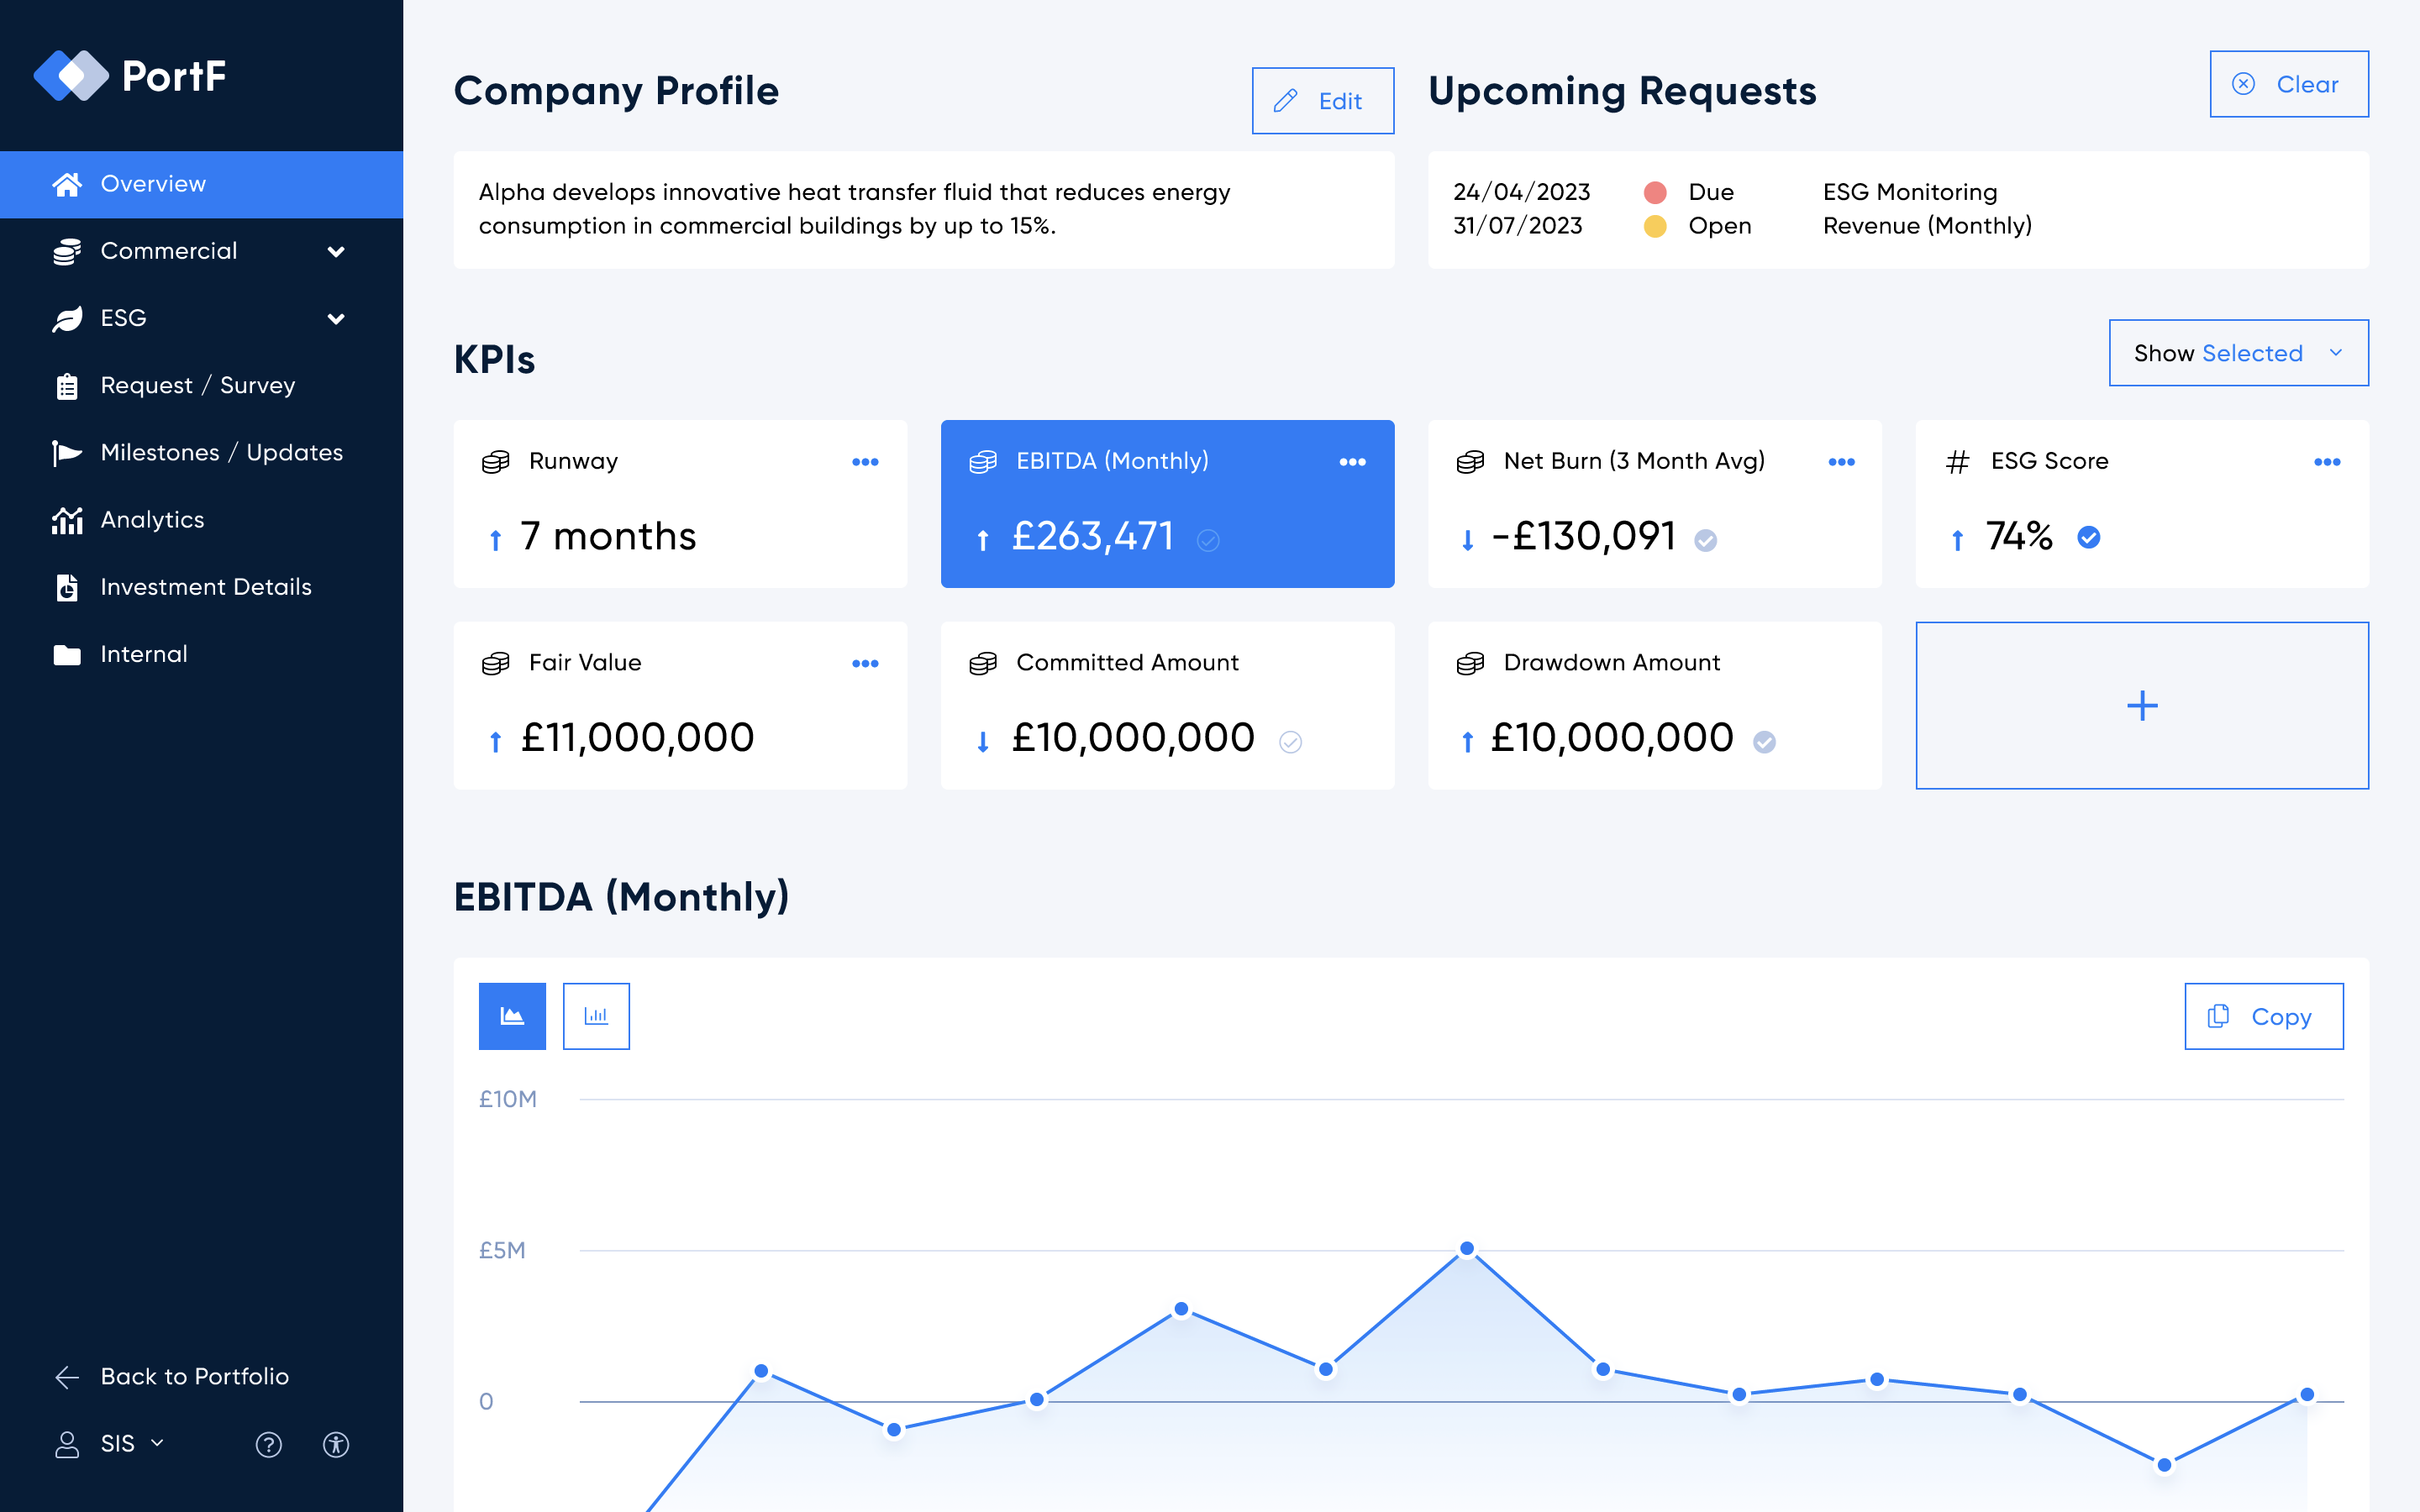
Task: Switch to area chart view
Action: [x=512, y=1016]
